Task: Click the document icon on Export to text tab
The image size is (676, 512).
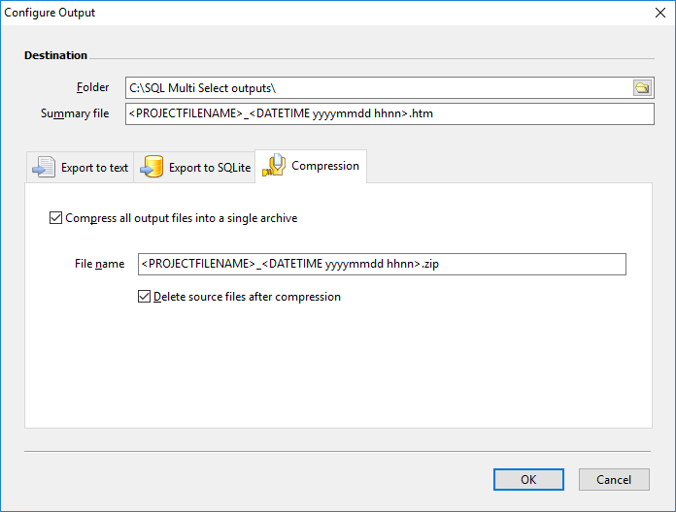Action: pyautogui.click(x=45, y=167)
